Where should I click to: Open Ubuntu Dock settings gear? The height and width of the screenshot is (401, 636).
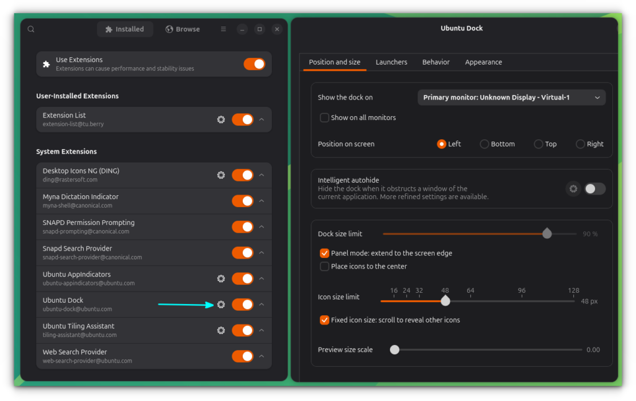[221, 305]
